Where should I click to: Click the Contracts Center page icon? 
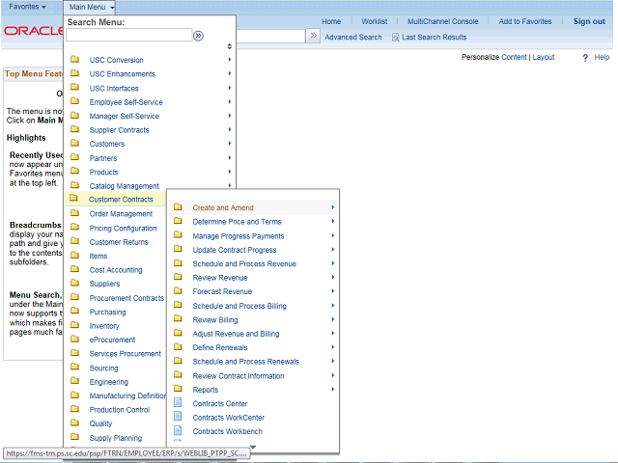tap(177, 403)
